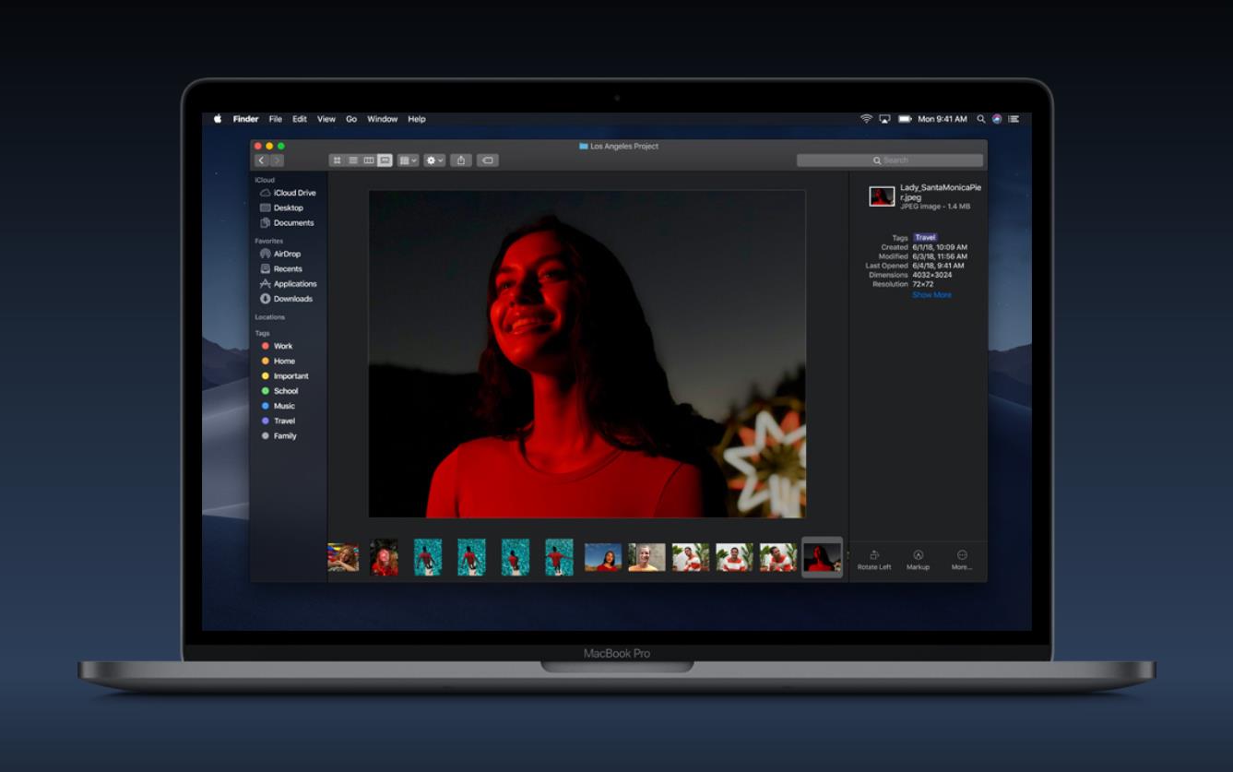Open the group-by dropdown in toolbar
The image size is (1233, 772).
[x=408, y=160]
